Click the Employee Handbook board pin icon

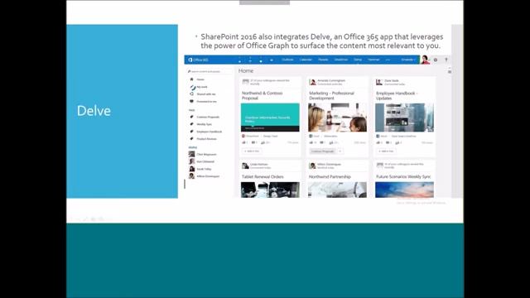click(191, 132)
